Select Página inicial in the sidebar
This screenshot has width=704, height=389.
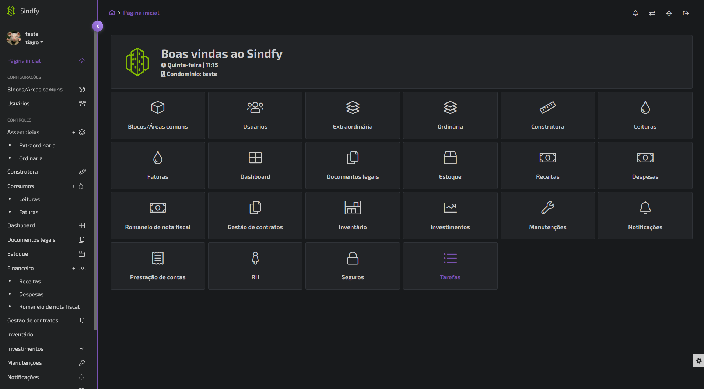(24, 61)
